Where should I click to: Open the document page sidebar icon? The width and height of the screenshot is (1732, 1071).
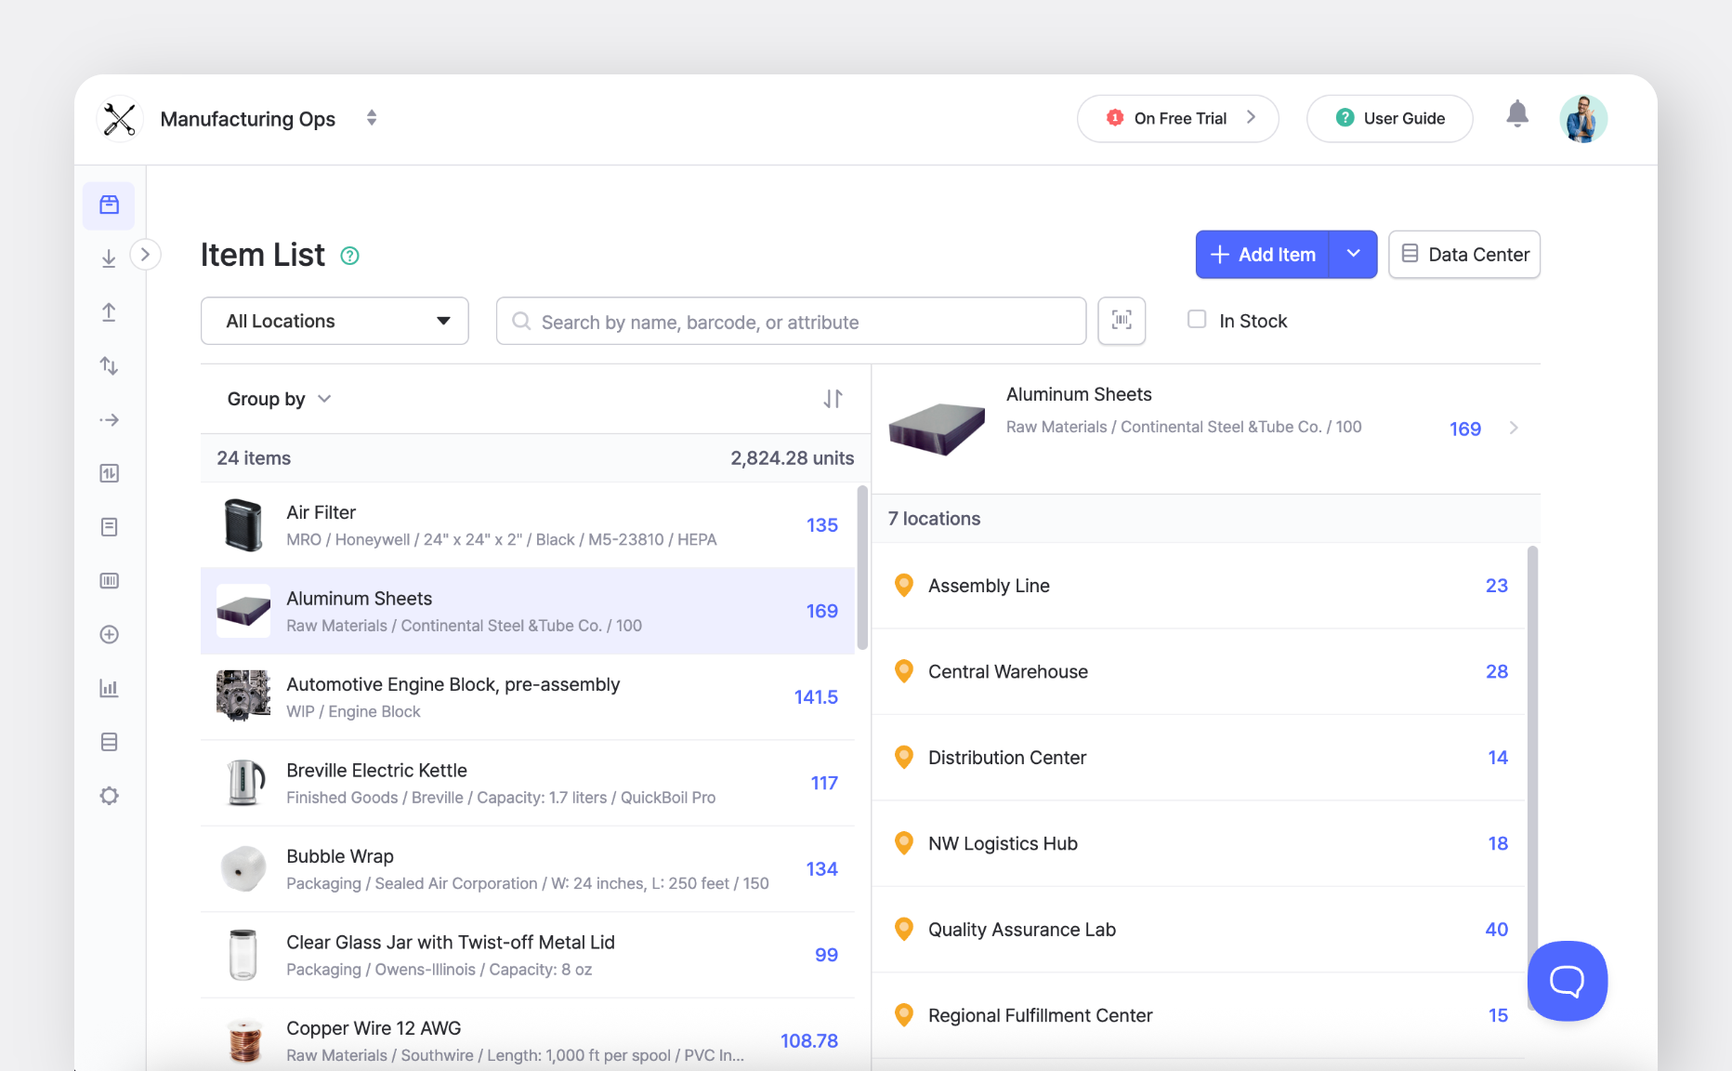click(x=109, y=527)
